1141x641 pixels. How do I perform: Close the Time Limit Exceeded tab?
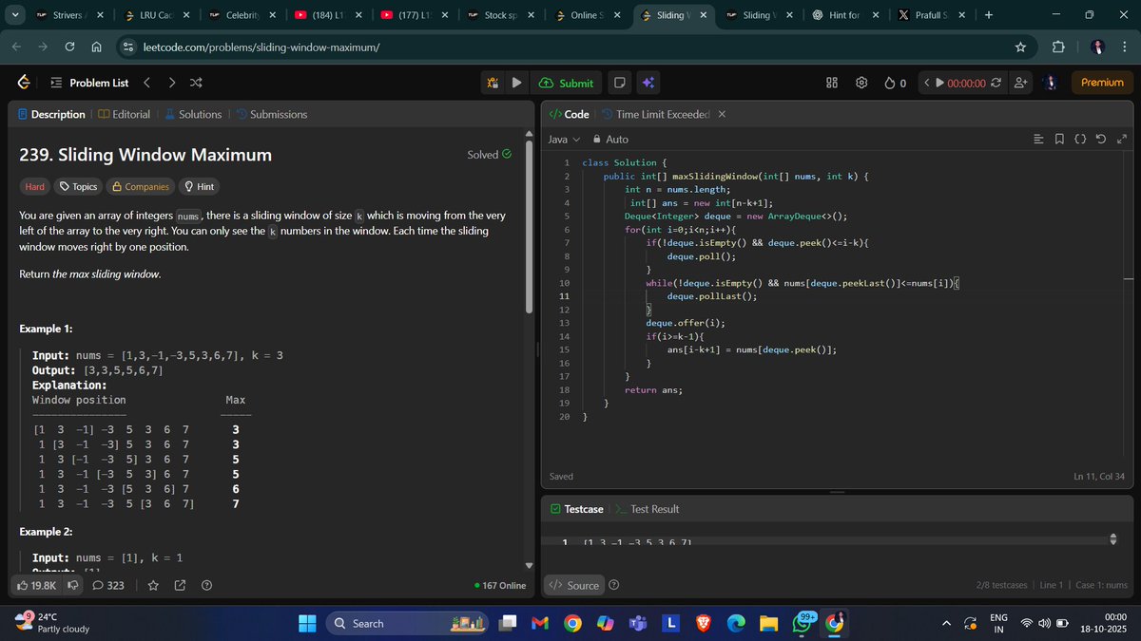(722, 114)
